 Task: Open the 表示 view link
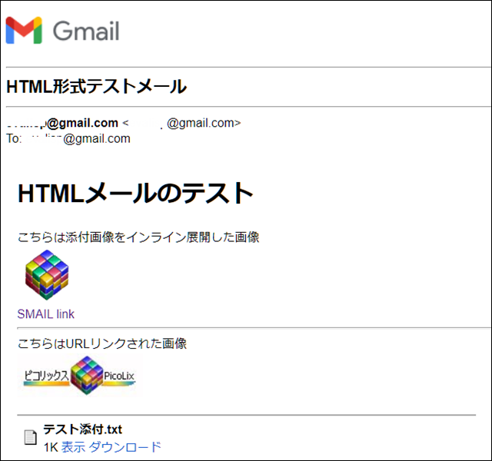pyautogui.click(x=73, y=447)
